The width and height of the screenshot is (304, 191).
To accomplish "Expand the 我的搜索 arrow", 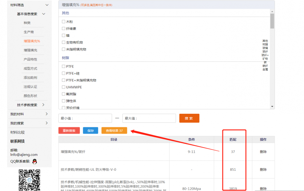I will 47,123.
